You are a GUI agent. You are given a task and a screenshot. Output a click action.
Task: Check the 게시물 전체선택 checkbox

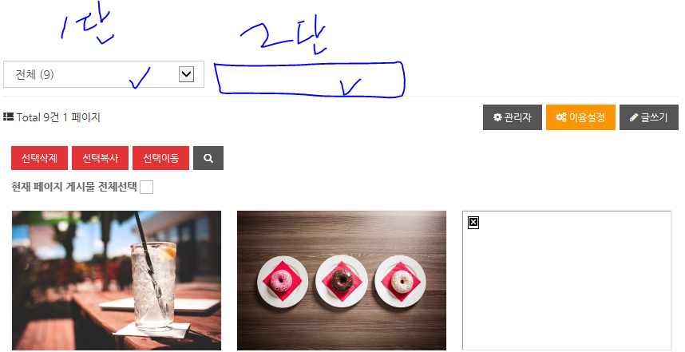[146, 187]
